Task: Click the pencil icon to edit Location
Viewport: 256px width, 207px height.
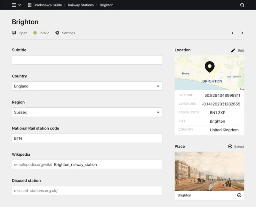Action: click(233, 50)
